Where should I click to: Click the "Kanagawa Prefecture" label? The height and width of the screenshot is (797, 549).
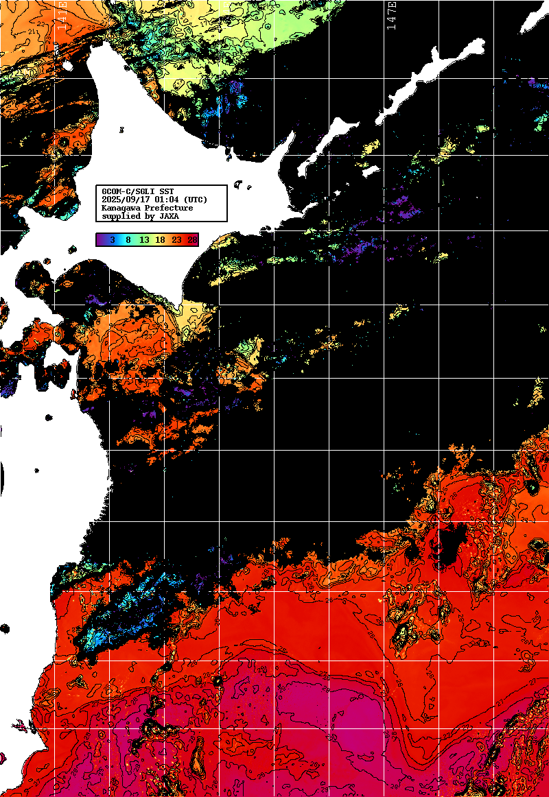coord(148,208)
